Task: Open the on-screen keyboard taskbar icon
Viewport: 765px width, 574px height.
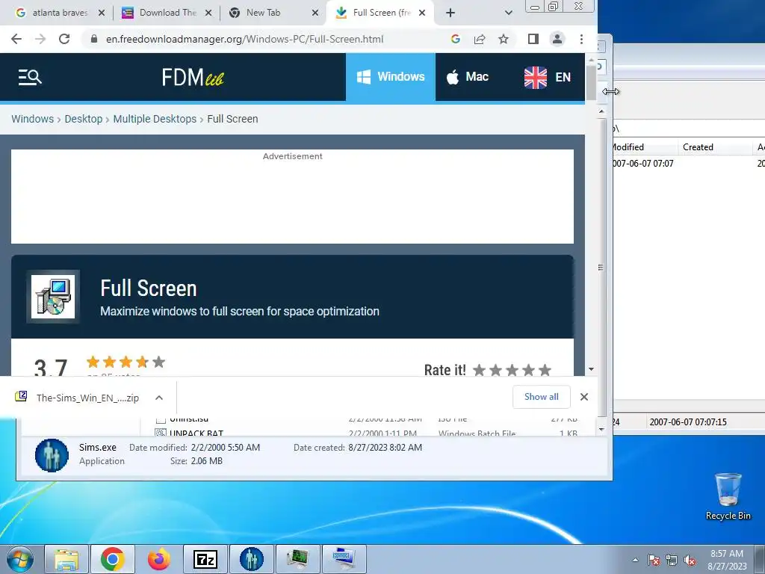Action: [344, 559]
